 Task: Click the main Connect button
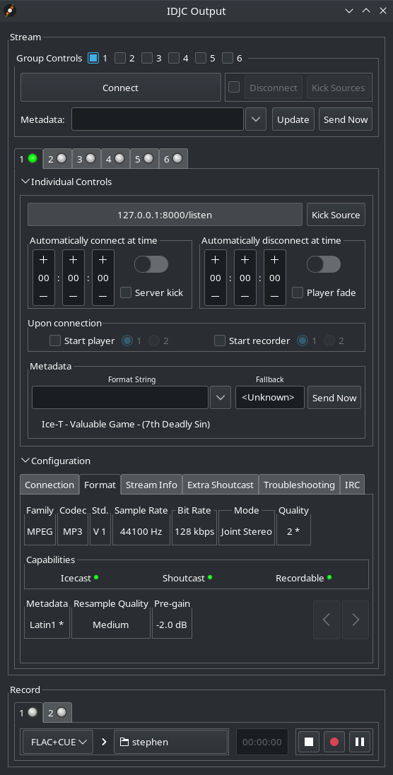tap(121, 88)
